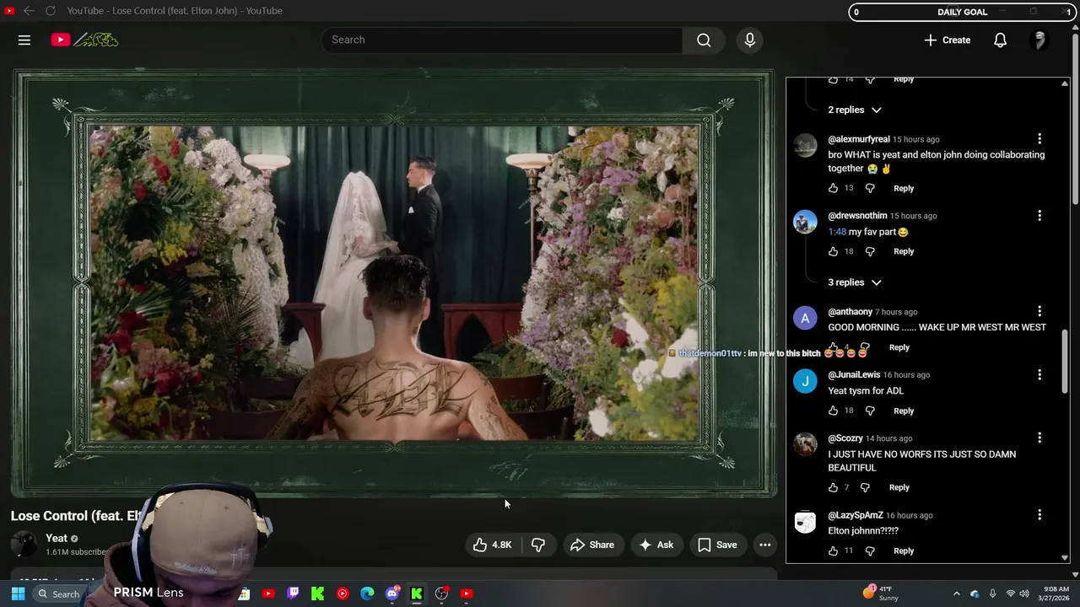Show hidden system tray icons chevron
The image size is (1080, 607).
coord(956,594)
